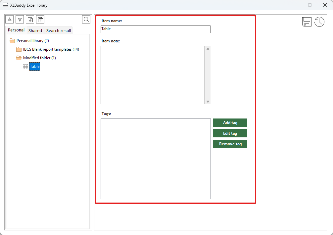The height and width of the screenshot is (235, 333).
Task: Click the export up-arrow icon
Action: coord(40,20)
